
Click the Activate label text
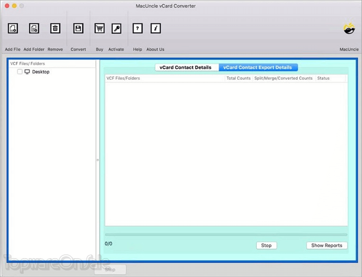click(116, 50)
